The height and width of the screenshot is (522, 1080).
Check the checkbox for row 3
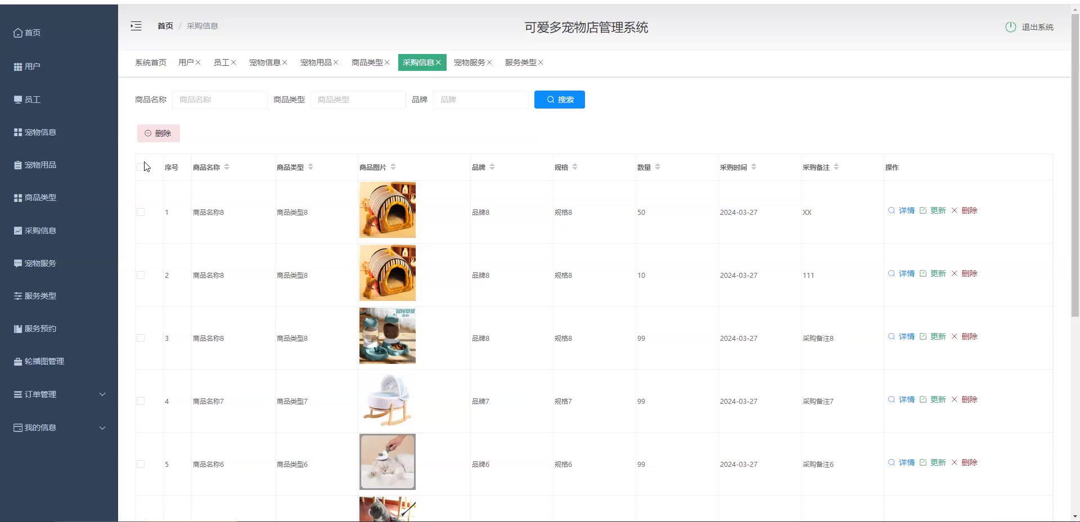(141, 338)
